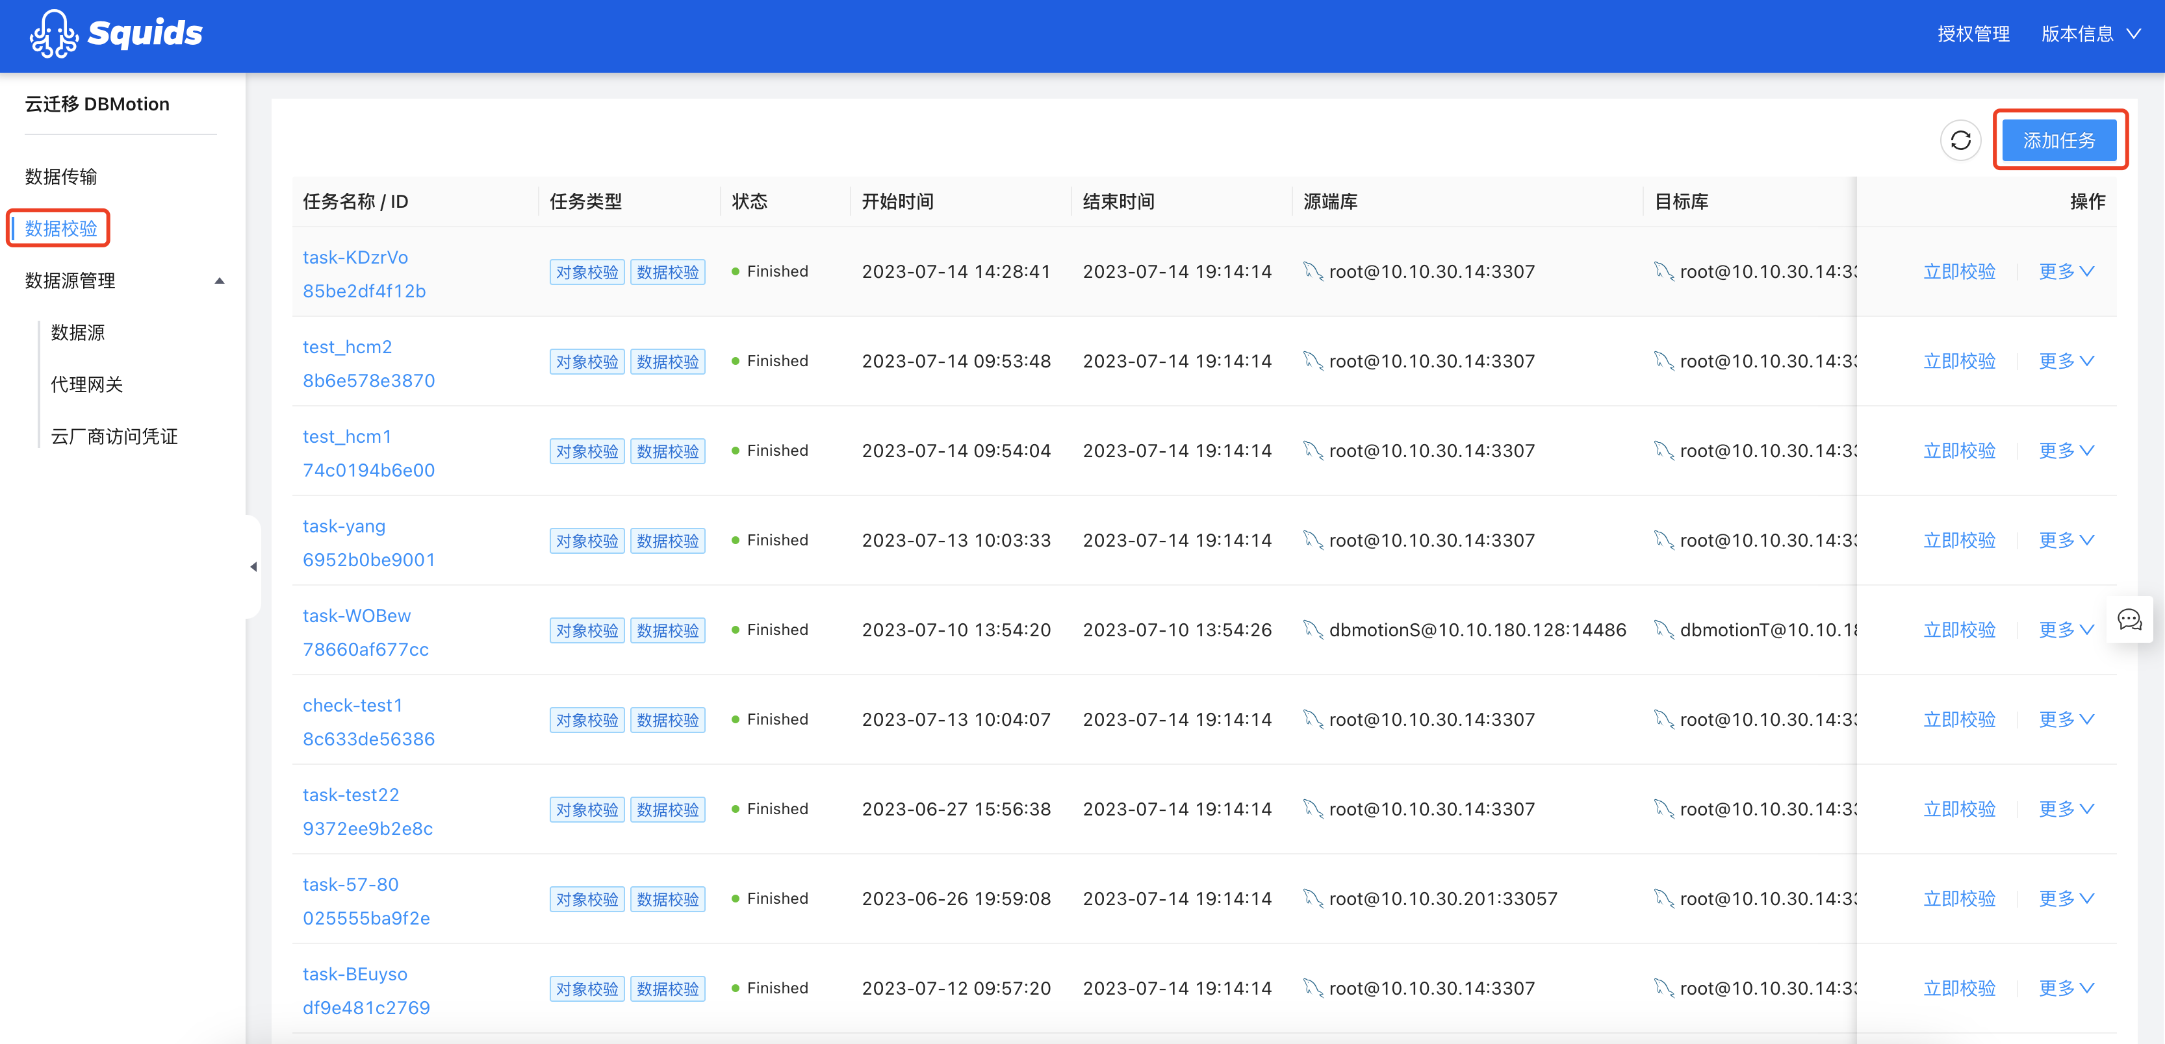
Task: Select 数据校验 in the sidebar
Action: [61, 229]
